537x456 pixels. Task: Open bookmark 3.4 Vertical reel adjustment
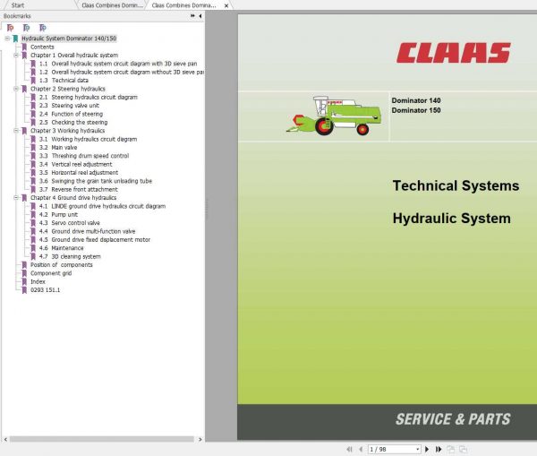pos(76,164)
